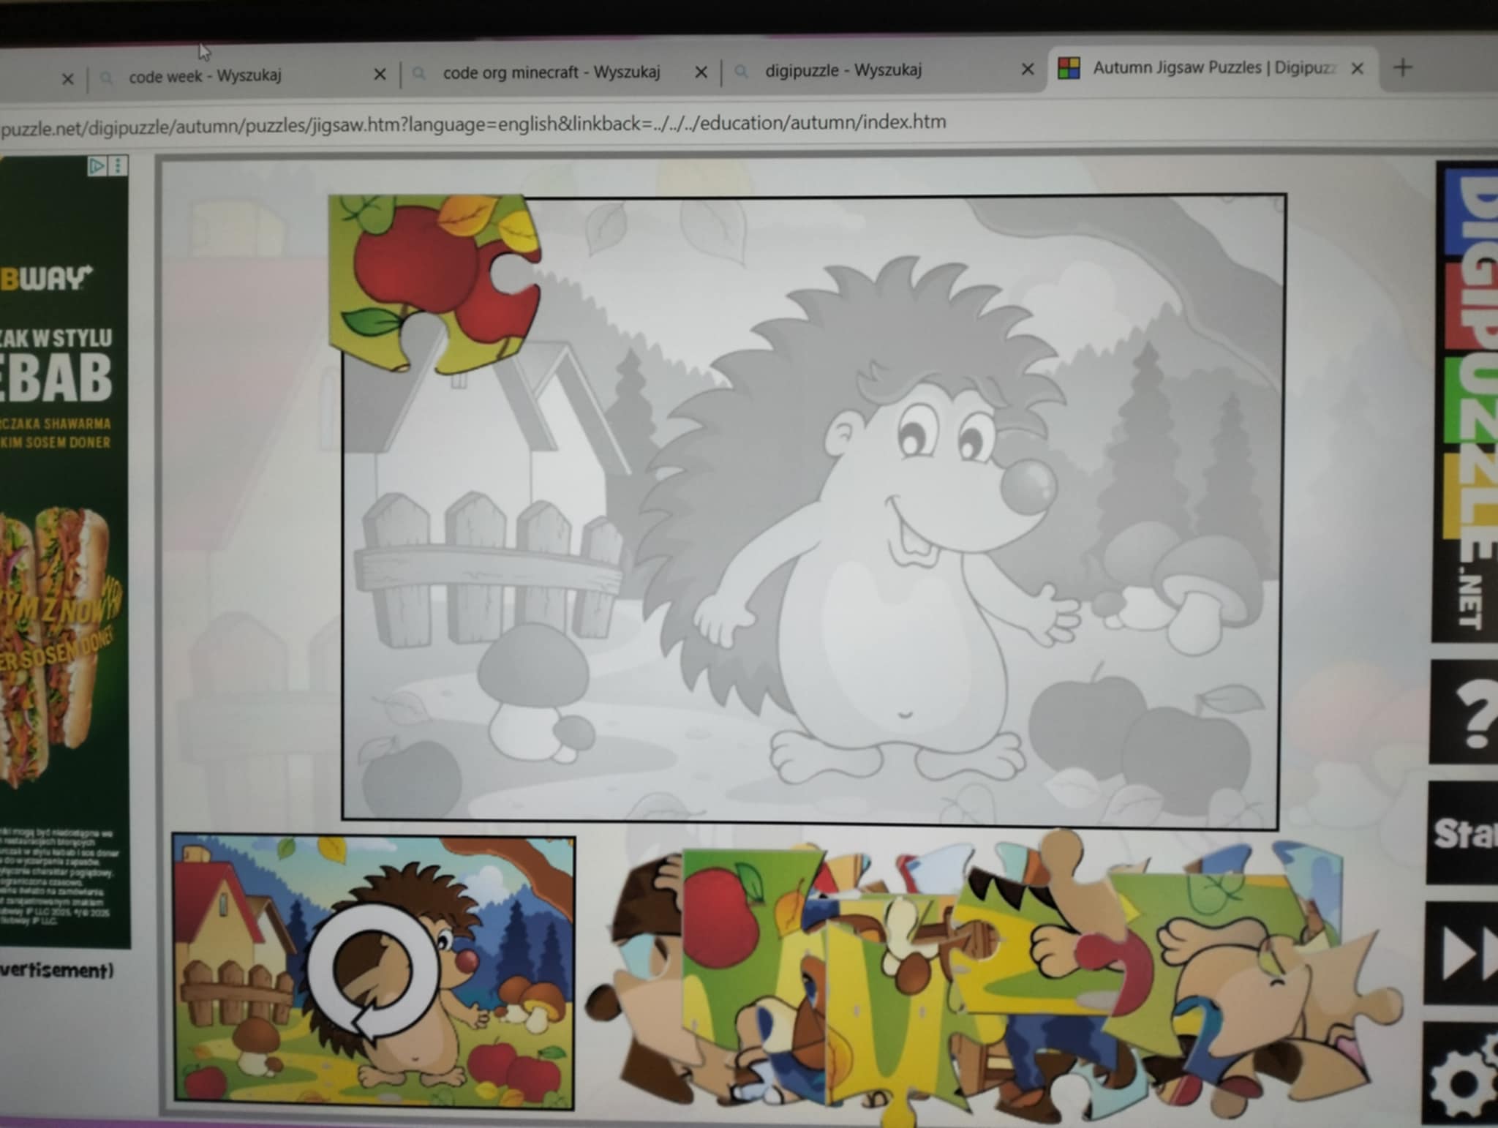Switch to code org minecraft tab

pyautogui.click(x=551, y=72)
